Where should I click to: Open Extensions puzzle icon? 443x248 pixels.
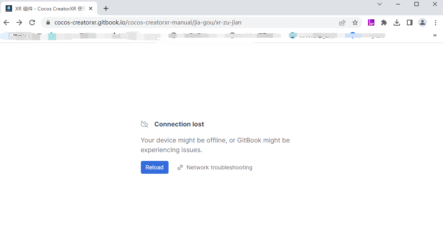pyautogui.click(x=384, y=22)
